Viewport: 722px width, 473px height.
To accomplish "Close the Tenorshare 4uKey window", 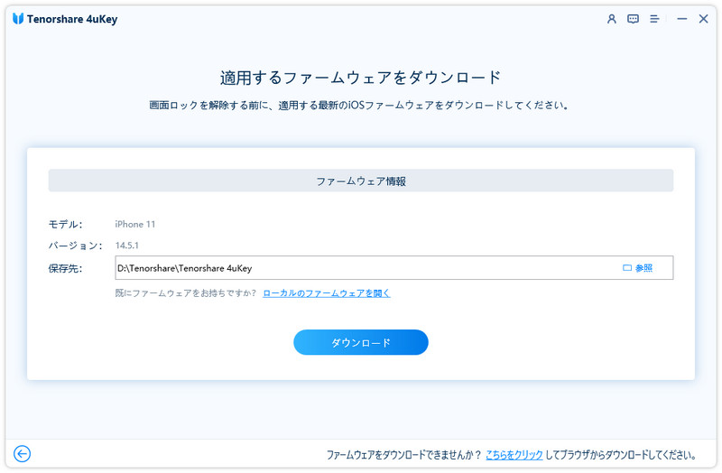I will (x=703, y=19).
